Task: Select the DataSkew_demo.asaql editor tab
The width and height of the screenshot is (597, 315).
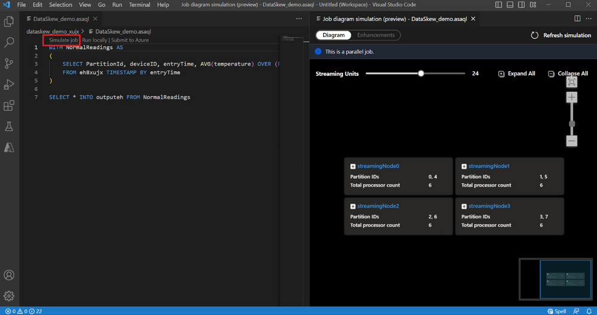Action: tap(61, 19)
